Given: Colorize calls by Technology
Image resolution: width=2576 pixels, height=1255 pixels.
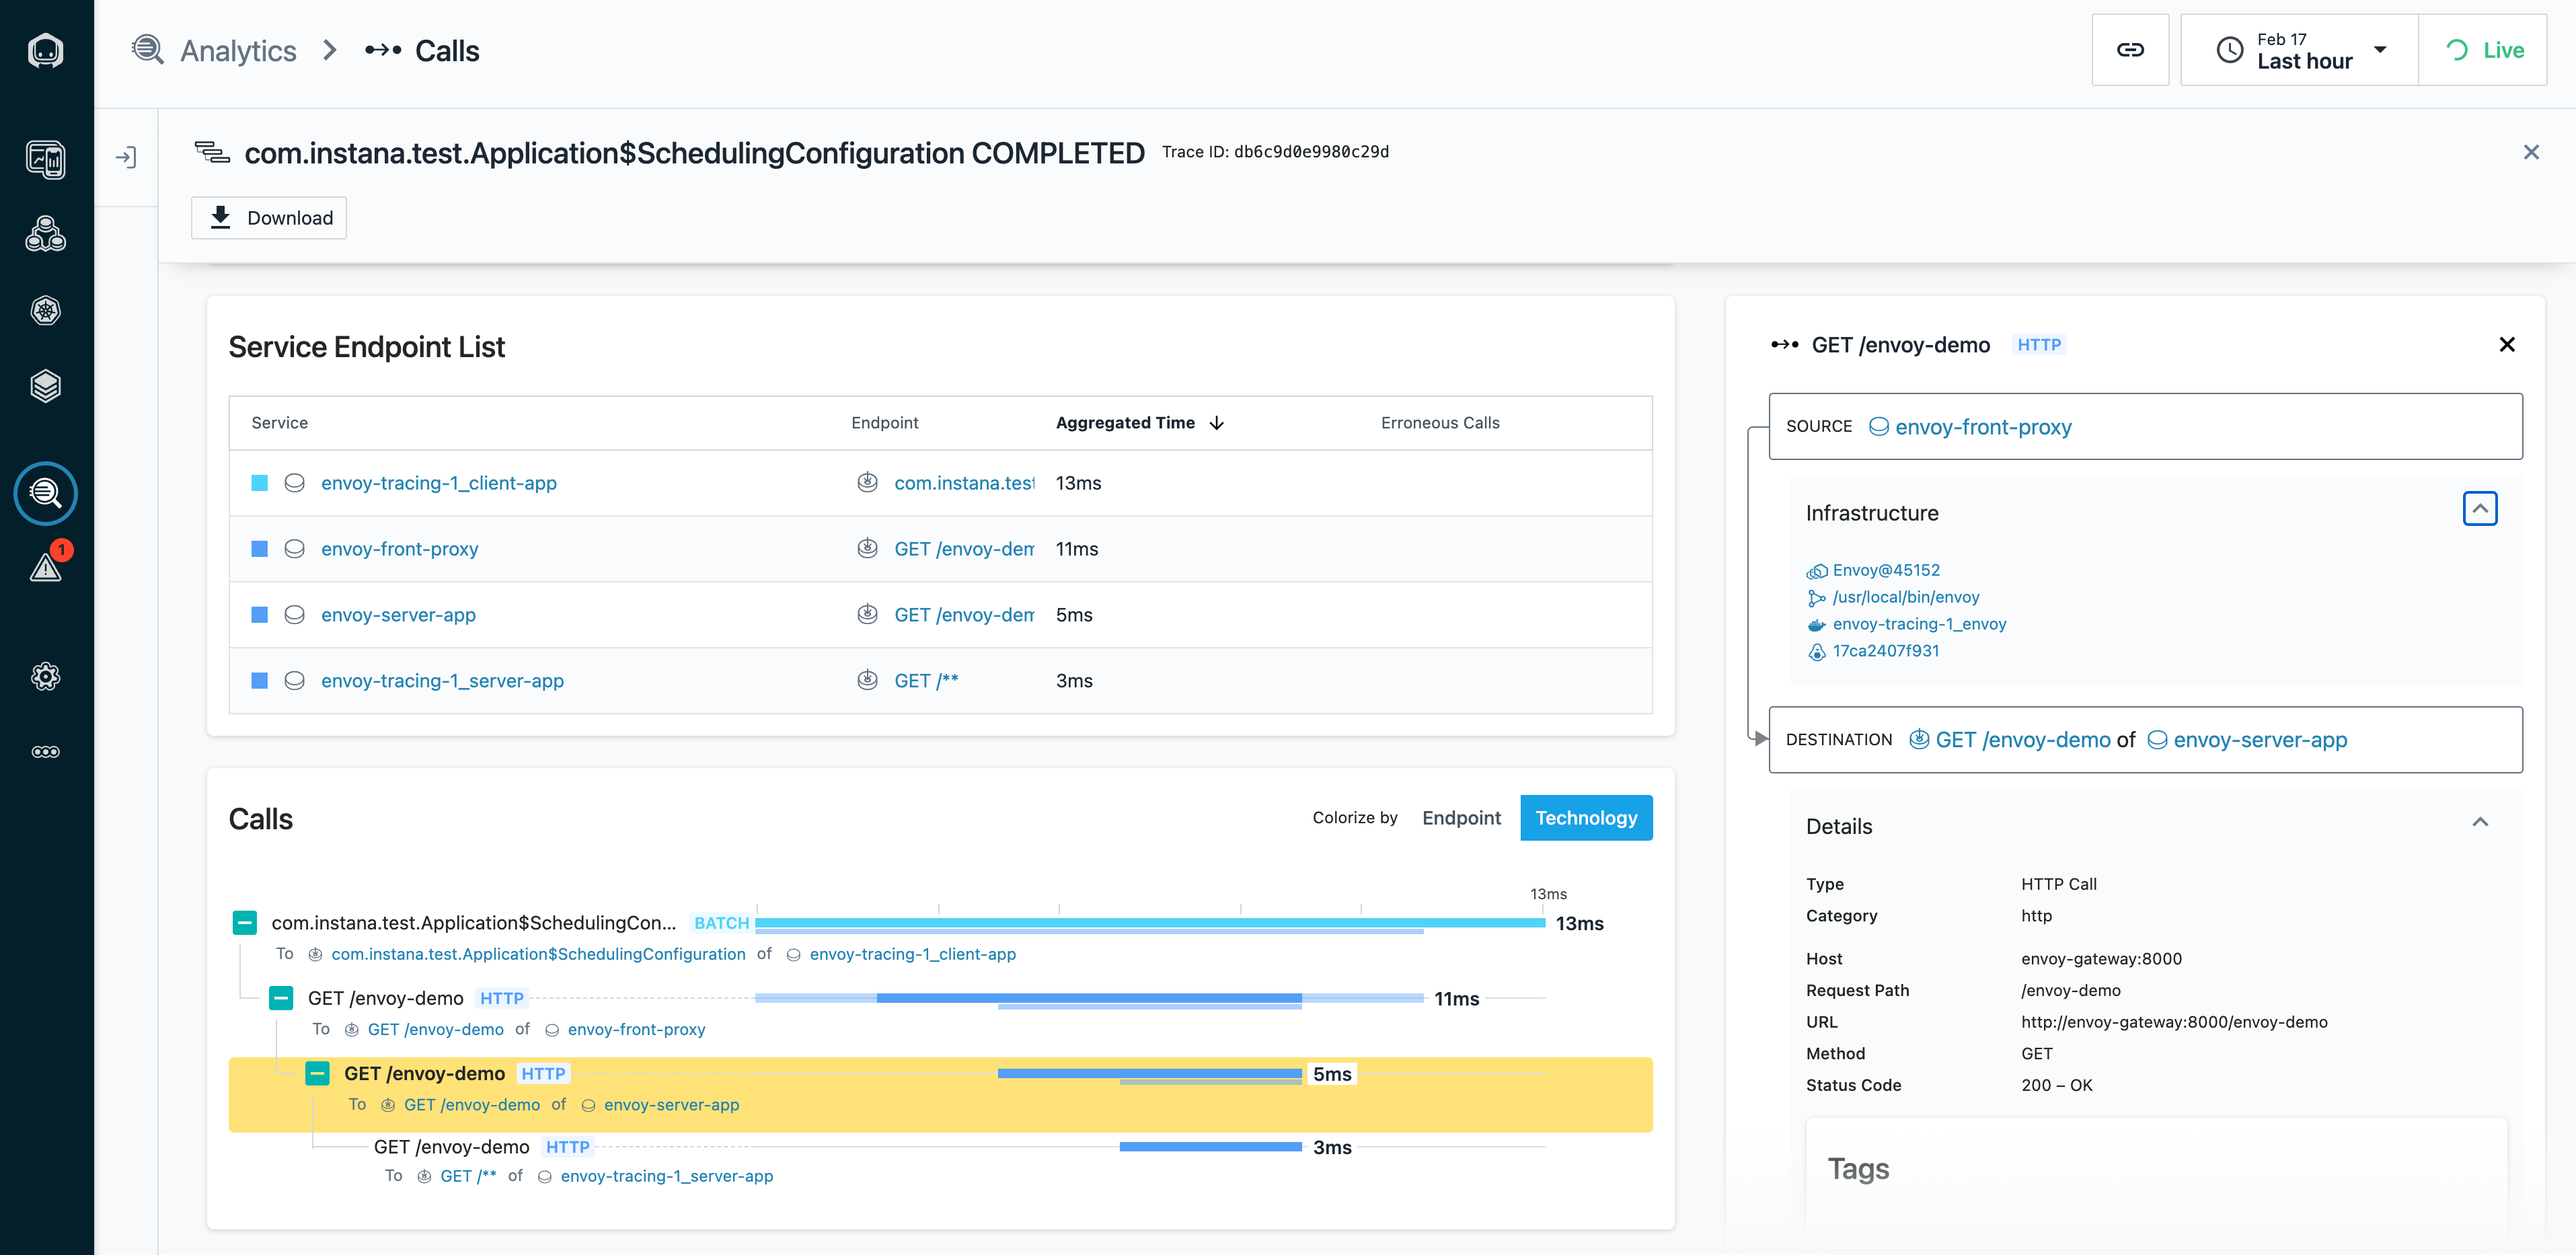Looking at the screenshot, I should tap(1586, 818).
